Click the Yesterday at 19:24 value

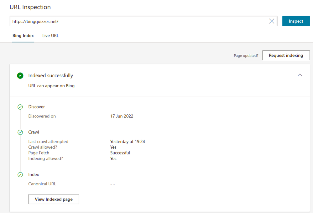point(128,142)
